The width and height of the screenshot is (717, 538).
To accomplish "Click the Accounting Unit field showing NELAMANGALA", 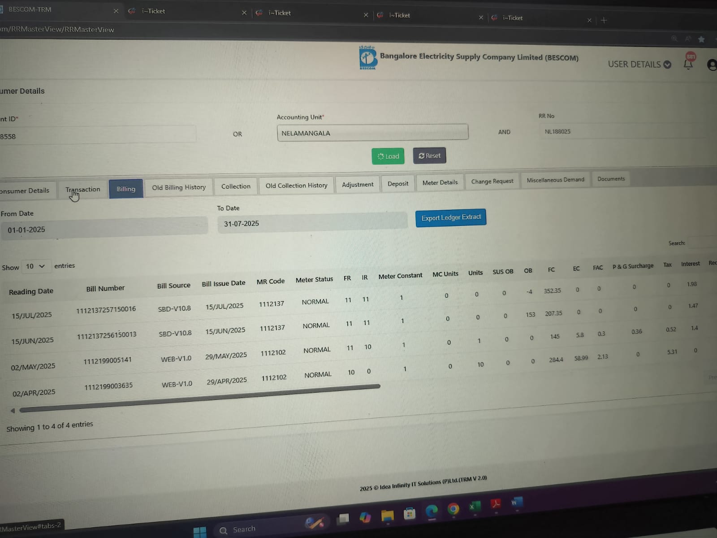I will (x=373, y=133).
